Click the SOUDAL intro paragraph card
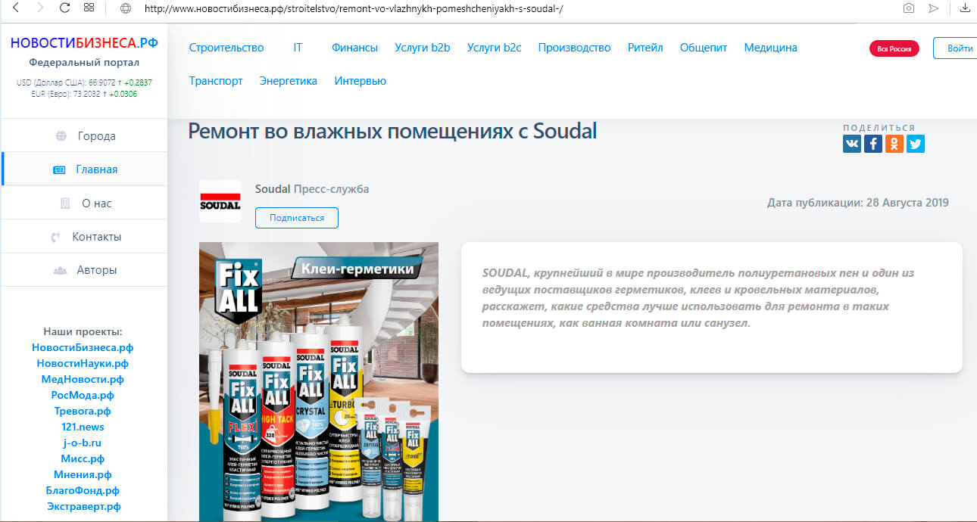977x522 pixels. (711, 307)
